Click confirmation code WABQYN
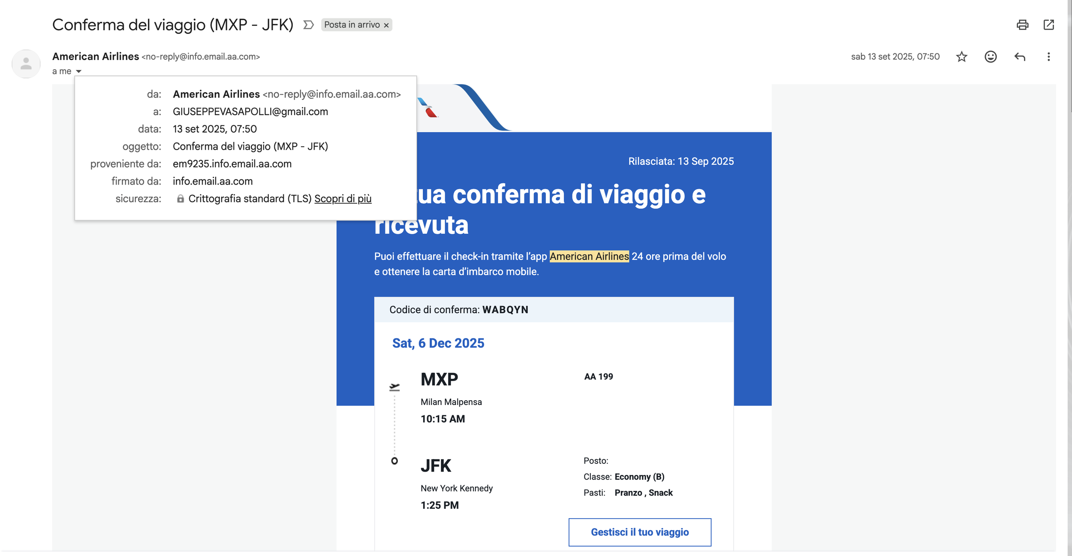 pos(506,309)
